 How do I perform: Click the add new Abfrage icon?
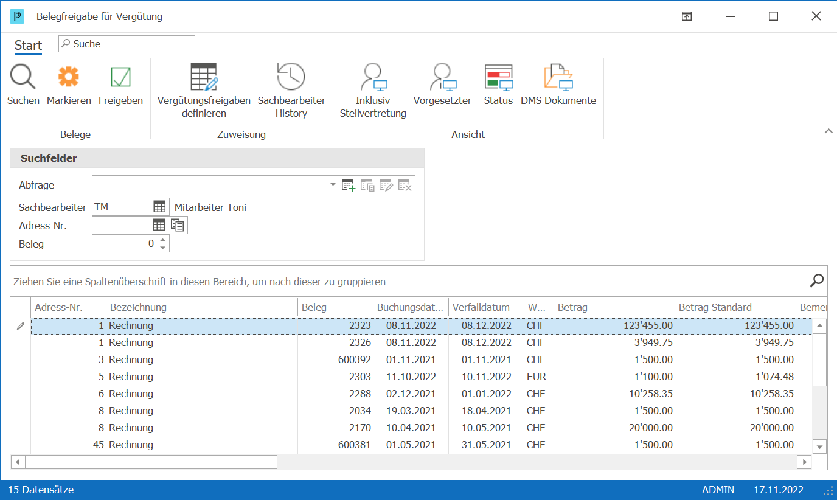[x=349, y=185]
